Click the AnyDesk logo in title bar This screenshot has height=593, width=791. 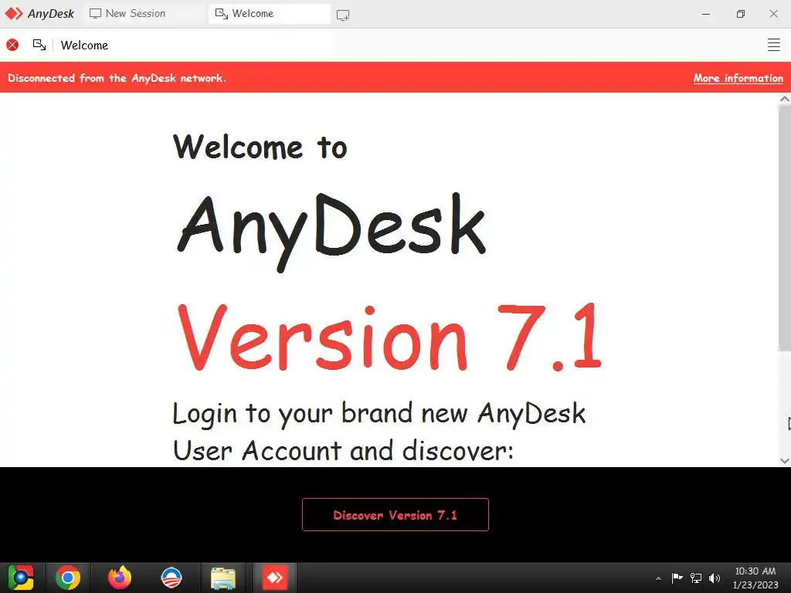point(39,14)
